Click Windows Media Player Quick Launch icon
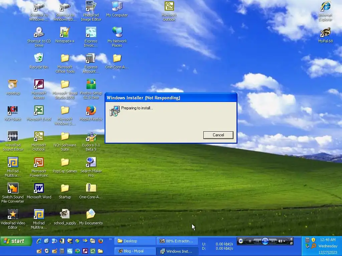This screenshot has height=256, width=342. pos(47,251)
